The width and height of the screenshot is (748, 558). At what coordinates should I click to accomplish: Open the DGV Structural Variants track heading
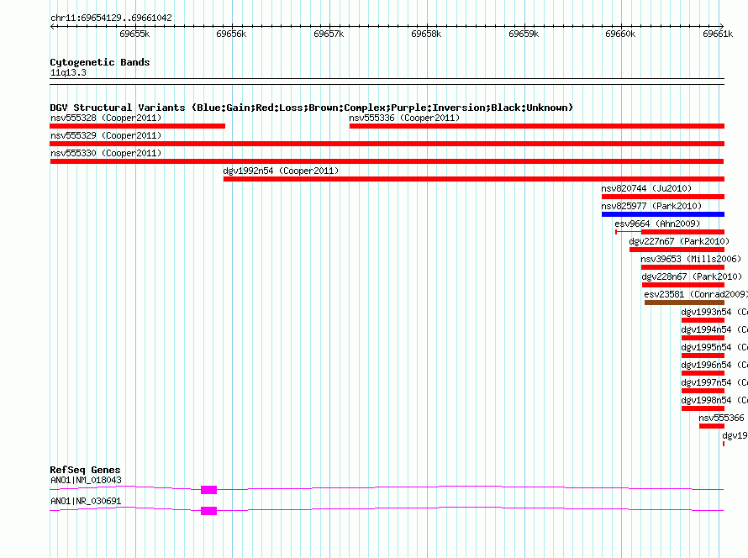pos(312,108)
